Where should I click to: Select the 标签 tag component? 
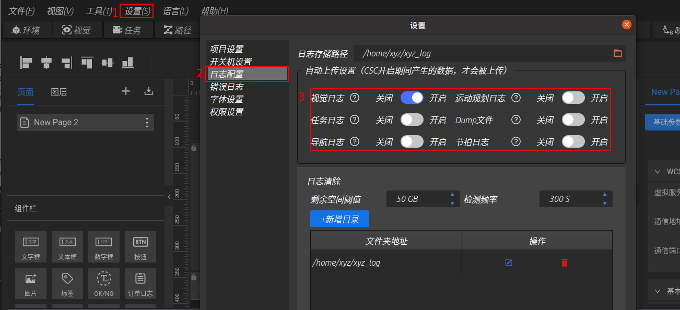(67, 283)
